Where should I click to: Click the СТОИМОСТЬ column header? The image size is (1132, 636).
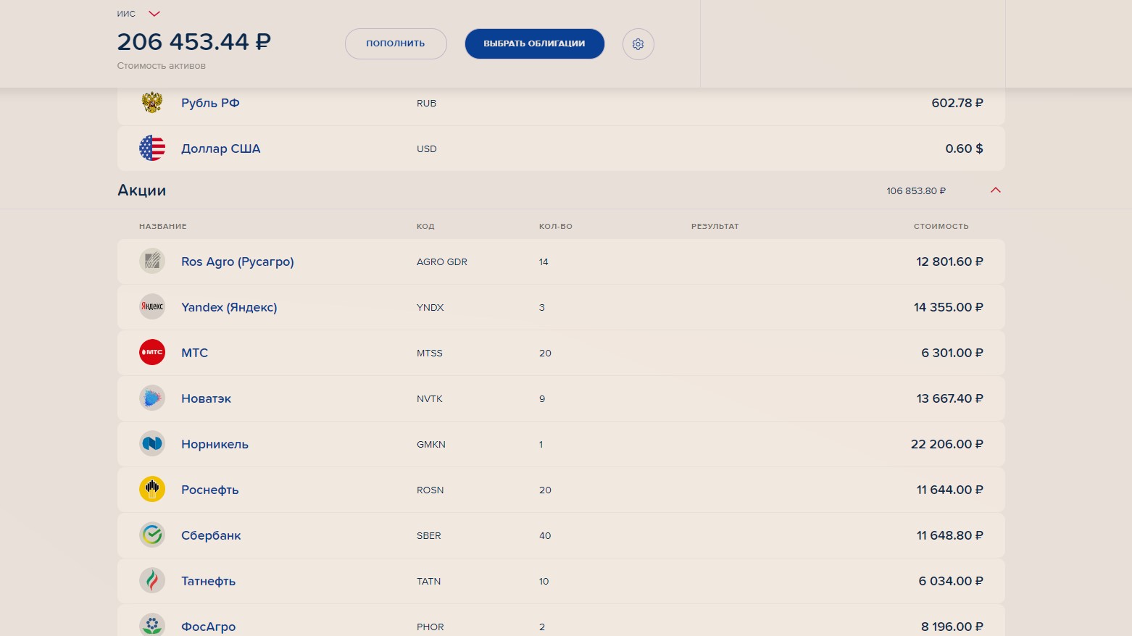(941, 226)
